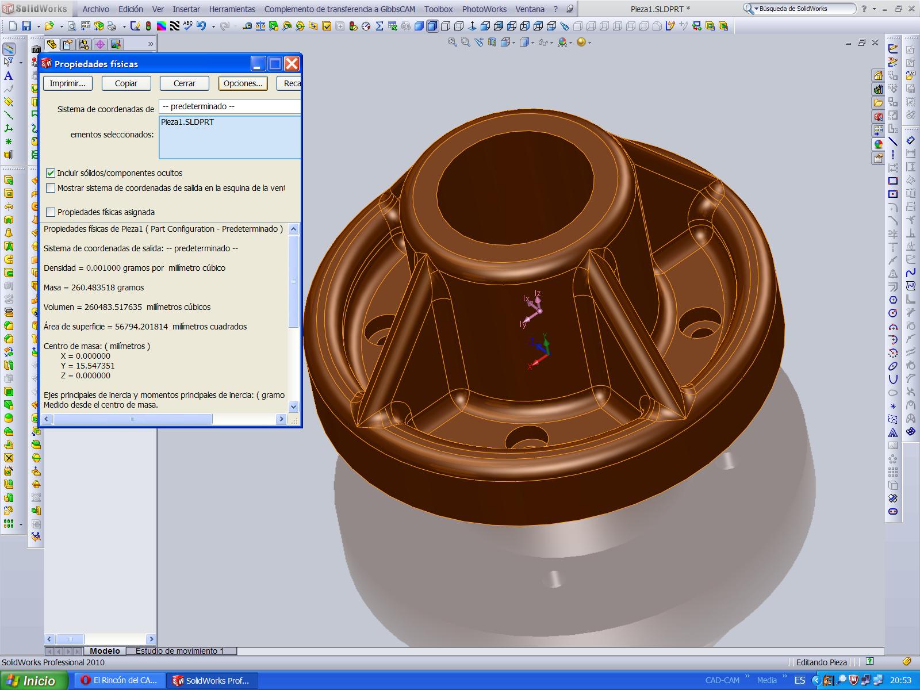The image size is (920, 690).
Task: Toggle Incluir sólidos/componentes ocultos checkbox
Action: [x=51, y=173]
